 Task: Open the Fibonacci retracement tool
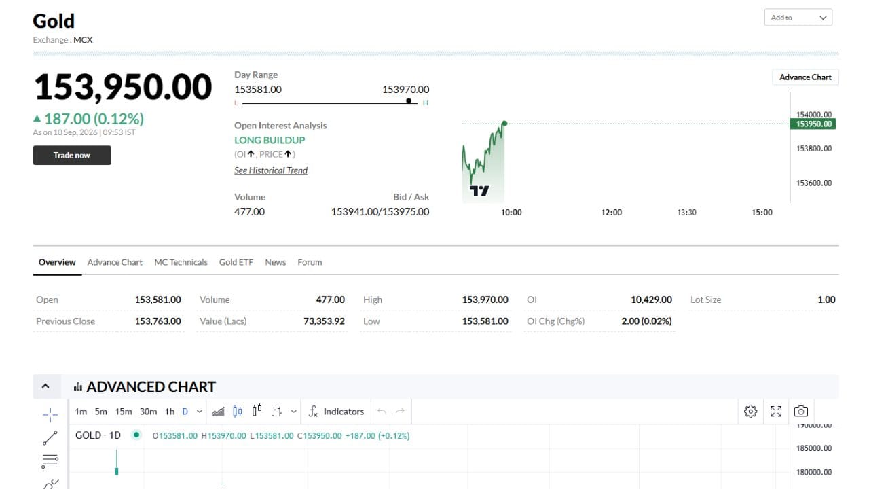(x=50, y=462)
